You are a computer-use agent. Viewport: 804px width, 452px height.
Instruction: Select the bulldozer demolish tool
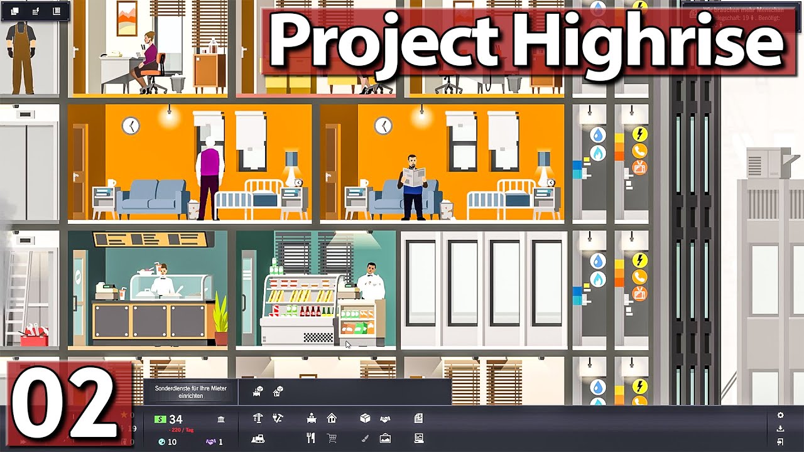point(258,439)
